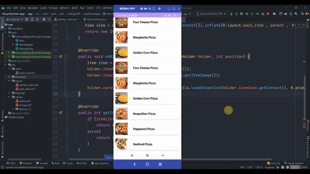Select MainActivity in project tree
Image resolution: width=310 pixels, height=174 pixels.
[x=24, y=49]
